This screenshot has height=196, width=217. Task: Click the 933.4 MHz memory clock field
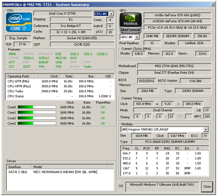tap(143, 104)
